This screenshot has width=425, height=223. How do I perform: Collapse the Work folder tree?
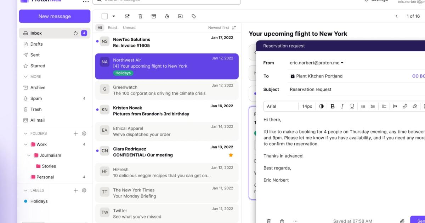coord(25,144)
